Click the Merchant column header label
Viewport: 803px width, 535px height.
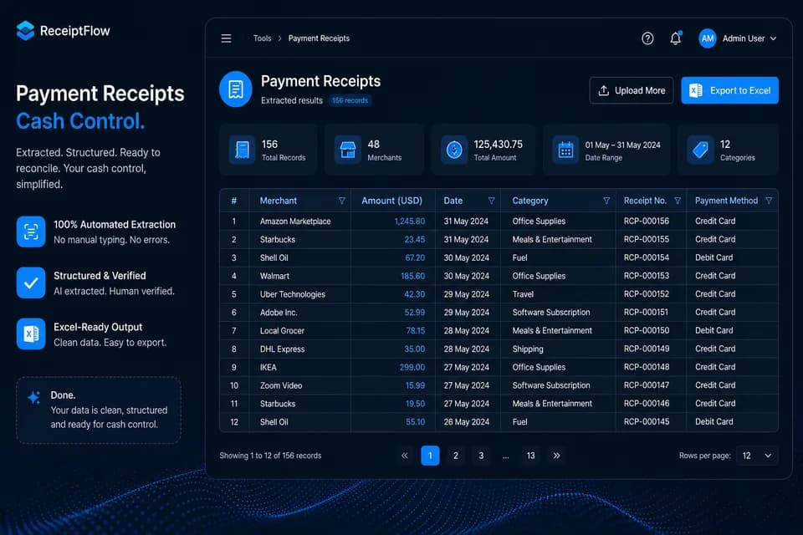278,201
